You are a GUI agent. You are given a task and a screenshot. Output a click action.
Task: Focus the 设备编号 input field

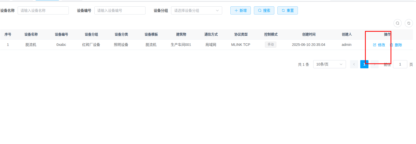(120, 10)
